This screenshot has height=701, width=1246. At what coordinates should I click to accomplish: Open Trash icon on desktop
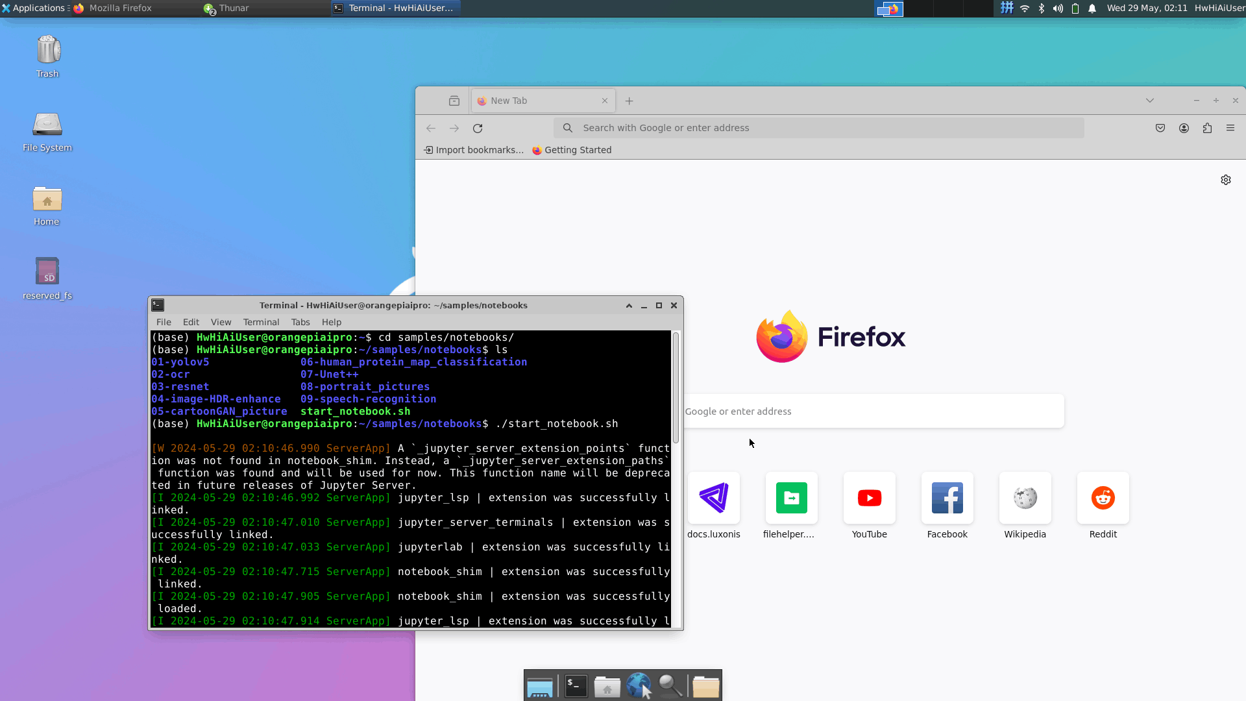[x=47, y=51]
